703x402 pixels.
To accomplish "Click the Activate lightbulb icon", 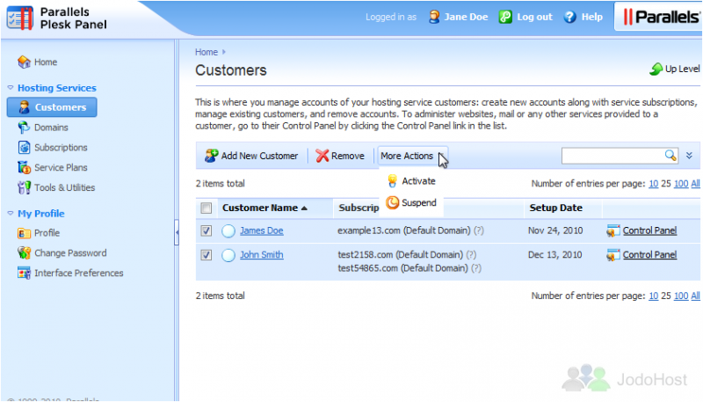I will (392, 181).
